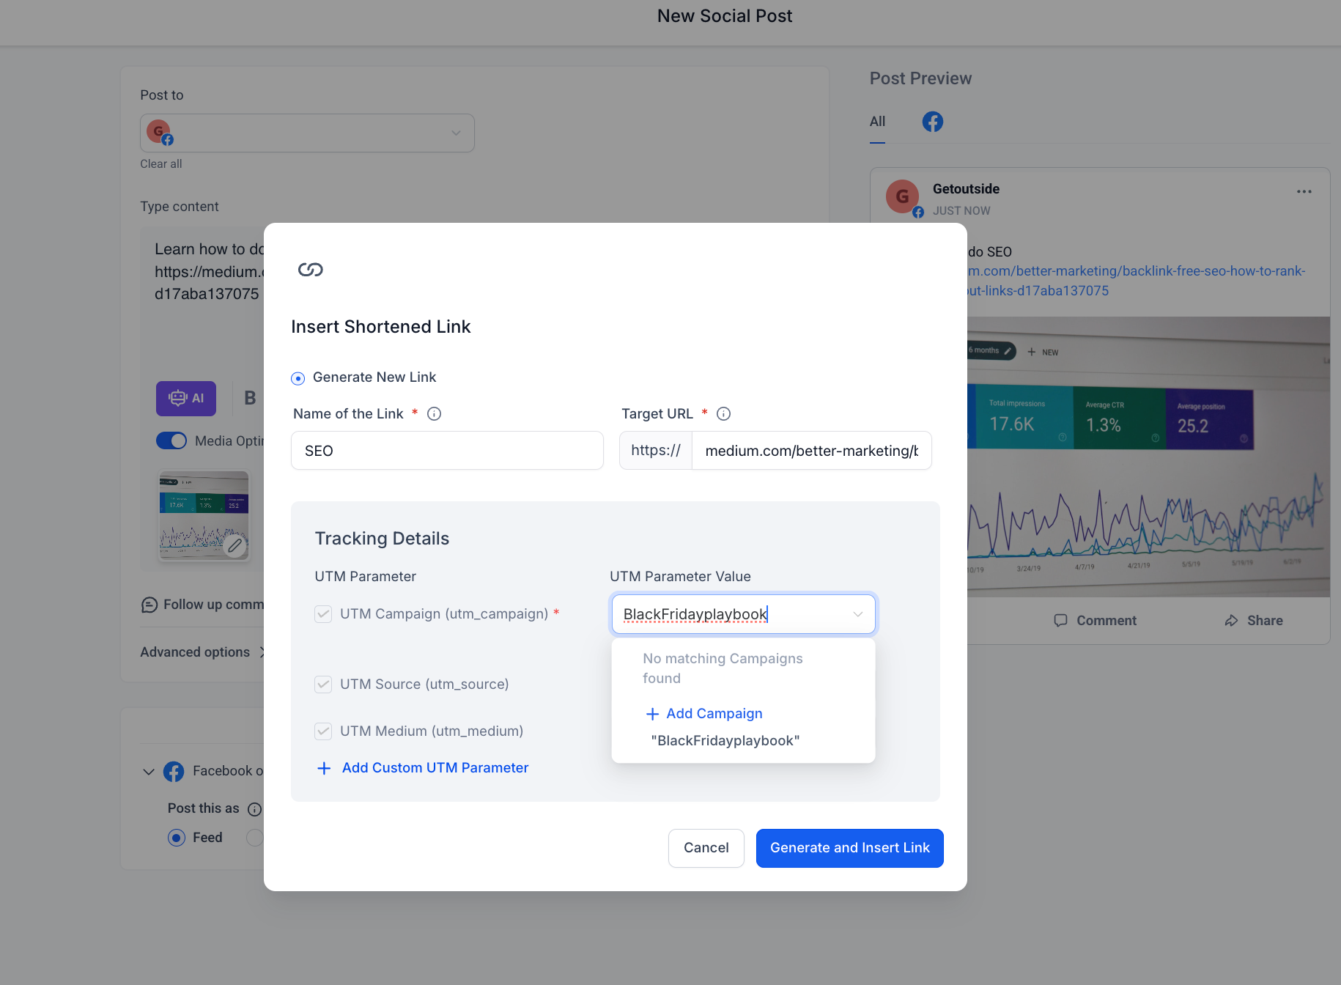Open the ellipsis menu on the Getoutside preview post
Image resolution: width=1341 pixels, height=985 pixels.
(x=1304, y=191)
